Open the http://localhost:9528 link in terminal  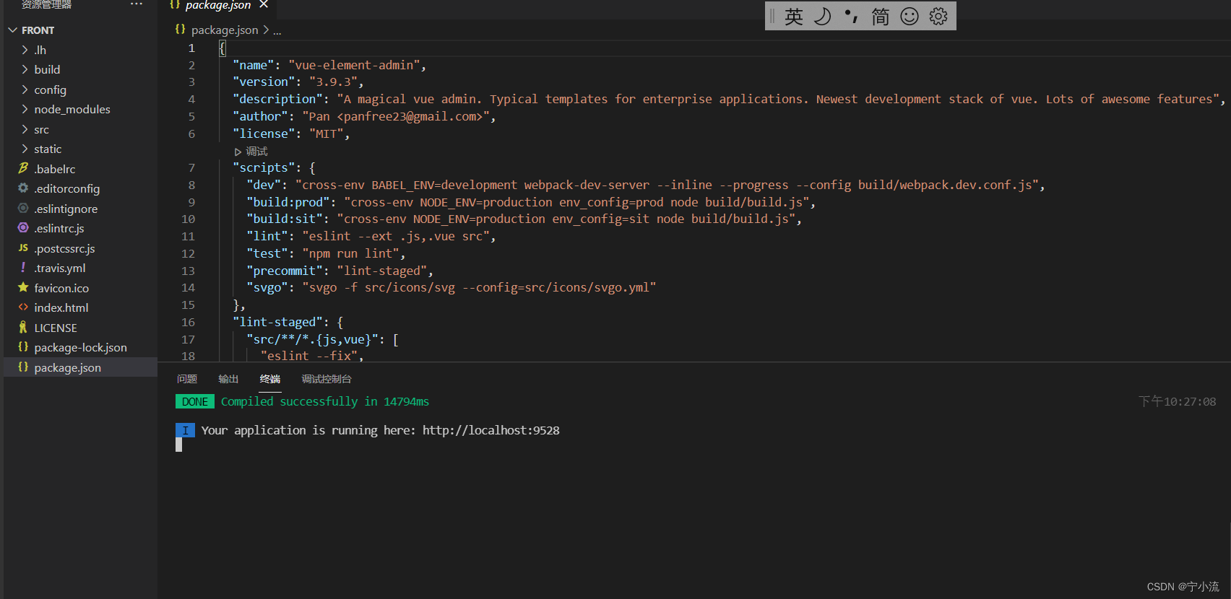(x=491, y=430)
